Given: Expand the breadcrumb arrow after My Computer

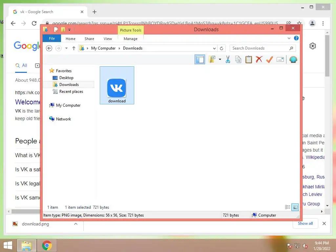Looking at the screenshot, I should (119, 48).
